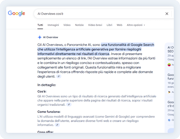Select the Web filter tab
The width and height of the screenshot is (180, 139).
119,25
